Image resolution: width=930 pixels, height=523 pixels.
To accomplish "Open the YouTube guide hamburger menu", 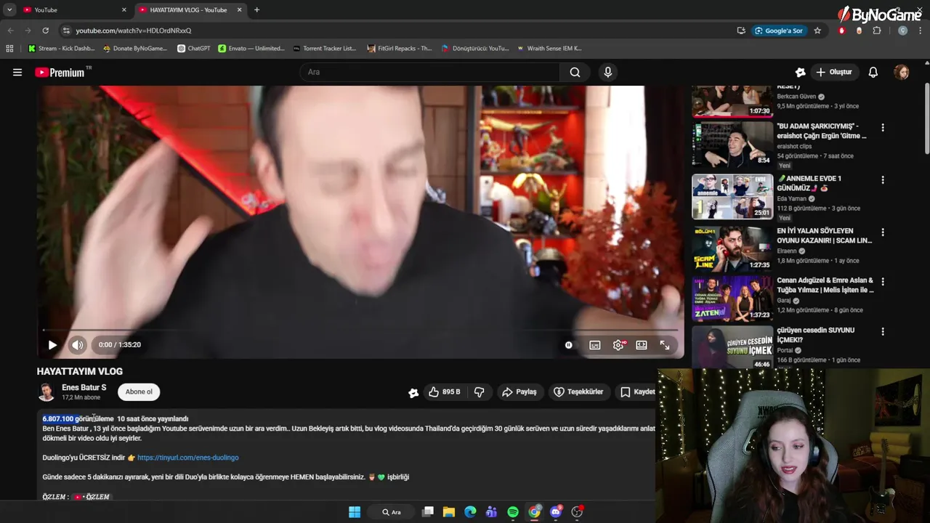I will pyautogui.click(x=17, y=72).
